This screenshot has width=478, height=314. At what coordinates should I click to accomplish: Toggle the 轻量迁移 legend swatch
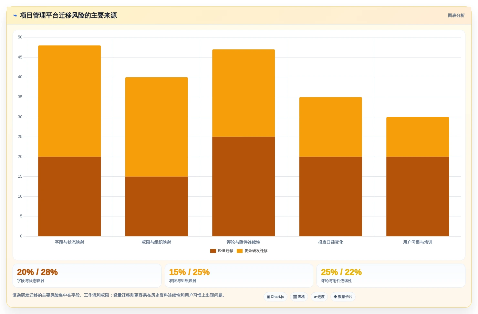click(x=213, y=251)
